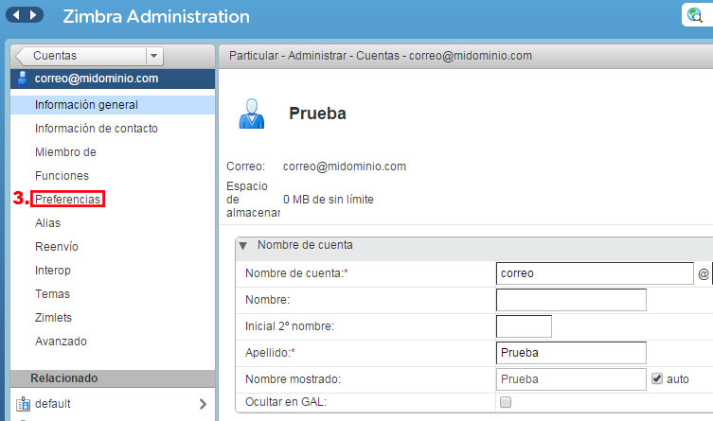Screen dimensions: 713x421
Task: Click the Cuentas back navigation button
Action: click(80, 56)
